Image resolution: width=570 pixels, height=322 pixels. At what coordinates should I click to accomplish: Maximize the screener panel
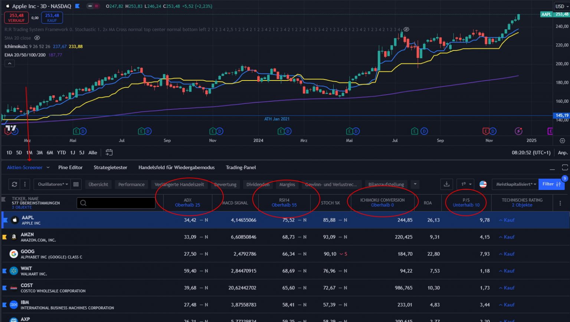pyautogui.click(x=565, y=167)
